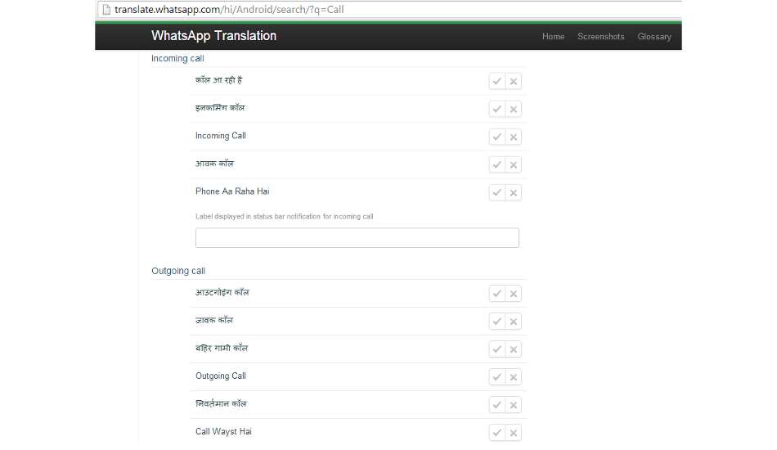Open the Home navigation item
Screen dimensions: 777x450
(x=553, y=36)
